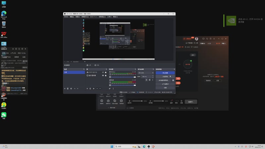Screen dimensions: 265x149
Task: Open desktop audio three-dot options menu
Action: pyautogui.click(x=110, y=82)
